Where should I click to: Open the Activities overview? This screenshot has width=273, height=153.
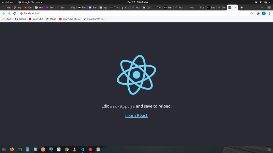[x=7, y=2]
